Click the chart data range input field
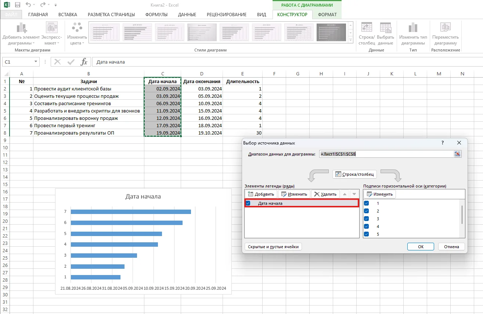Image resolution: width=483 pixels, height=314 pixels. coord(386,154)
